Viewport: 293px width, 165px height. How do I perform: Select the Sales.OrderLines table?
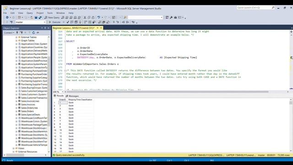pyautogui.click(x=29, y=108)
